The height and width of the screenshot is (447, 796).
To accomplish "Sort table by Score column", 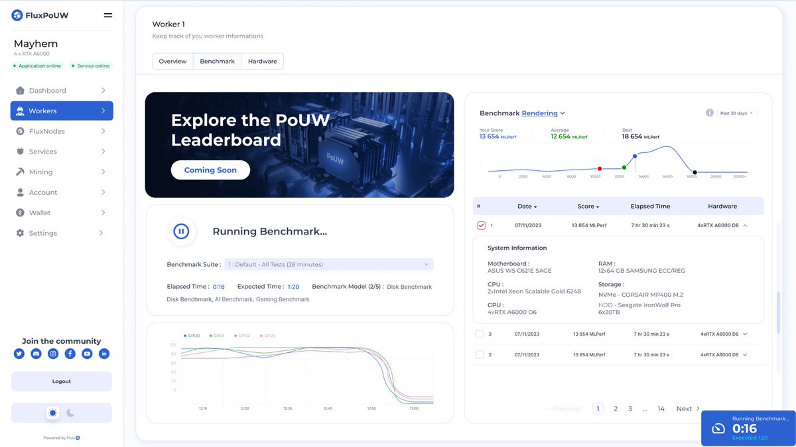I will 588,206.
